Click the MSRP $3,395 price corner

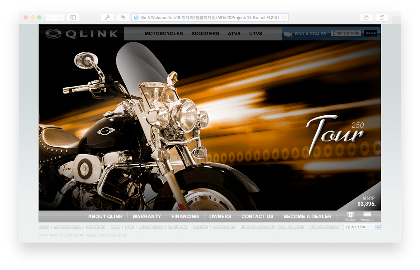pyautogui.click(x=366, y=201)
